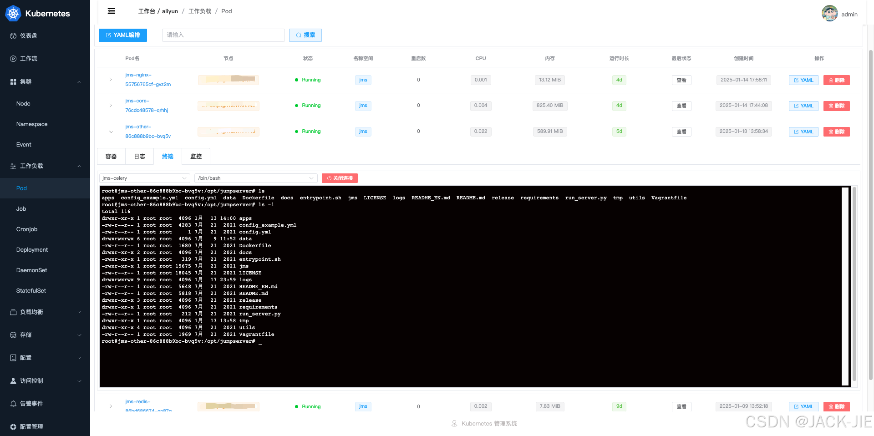Select Pod in sidebar
Image resolution: width=874 pixels, height=436 pixels.
[45, 188]
